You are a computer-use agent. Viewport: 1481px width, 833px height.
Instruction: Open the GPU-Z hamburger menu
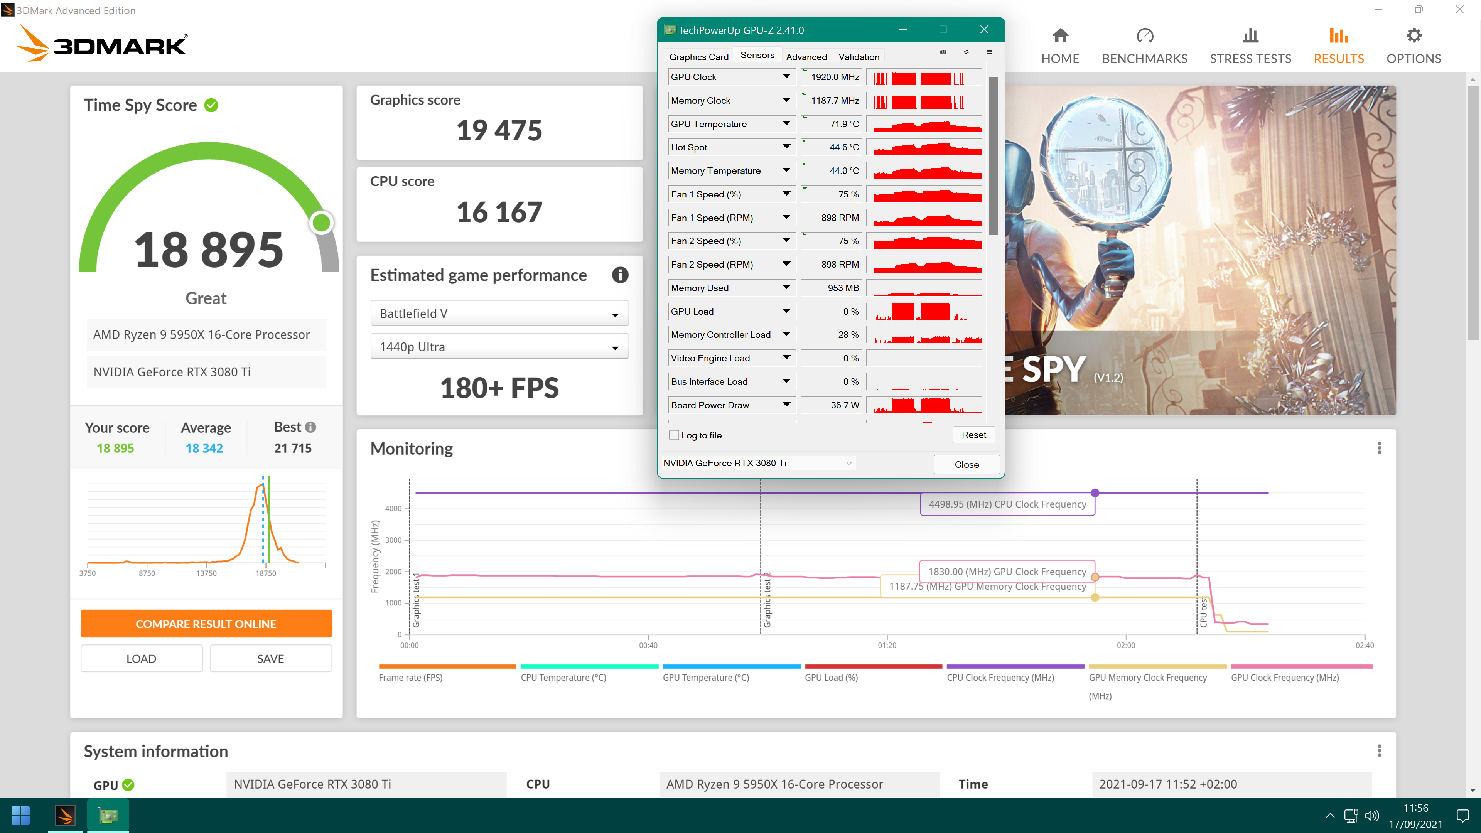[989, 52]
